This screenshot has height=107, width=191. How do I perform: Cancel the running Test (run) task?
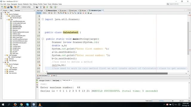coord(173,101)
